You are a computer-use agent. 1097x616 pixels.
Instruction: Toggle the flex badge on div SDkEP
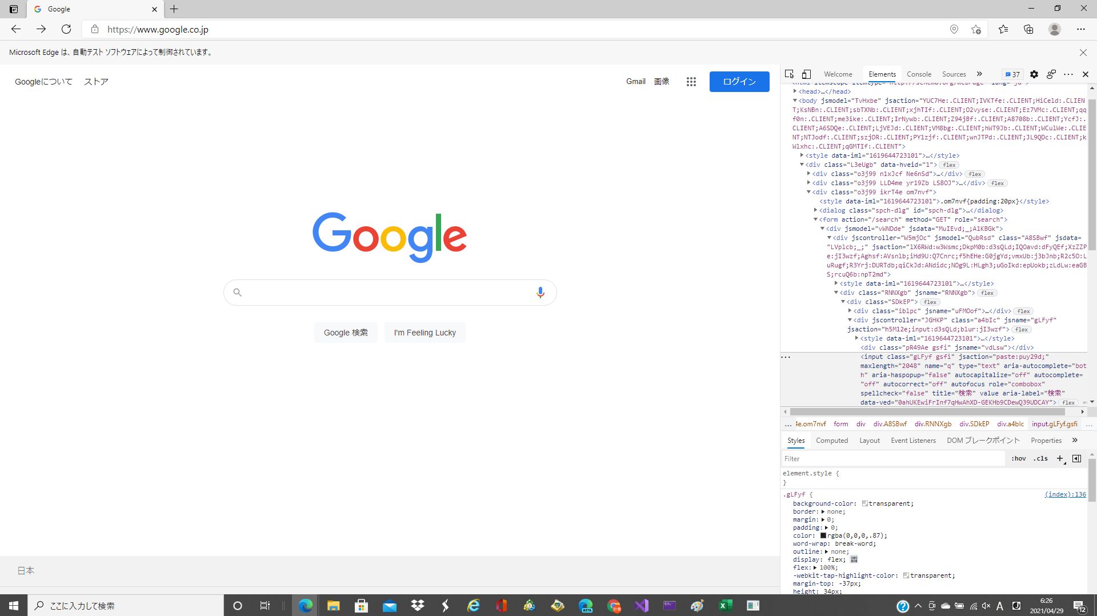[930, 302]
